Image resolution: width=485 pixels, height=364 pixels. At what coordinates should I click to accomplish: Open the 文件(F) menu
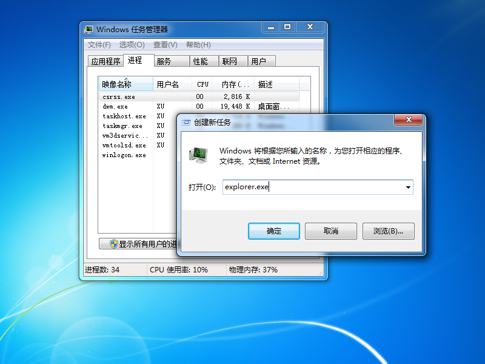point(99,45)
